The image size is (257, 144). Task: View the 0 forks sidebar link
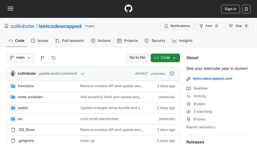pyautogui.click(x=199, y=119)
